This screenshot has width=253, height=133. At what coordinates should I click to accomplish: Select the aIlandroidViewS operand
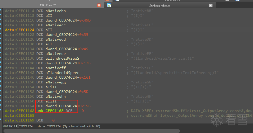tap(62, 58)
